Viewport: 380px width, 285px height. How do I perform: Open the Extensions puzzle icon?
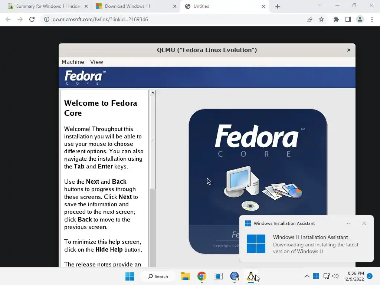[336, 19]
